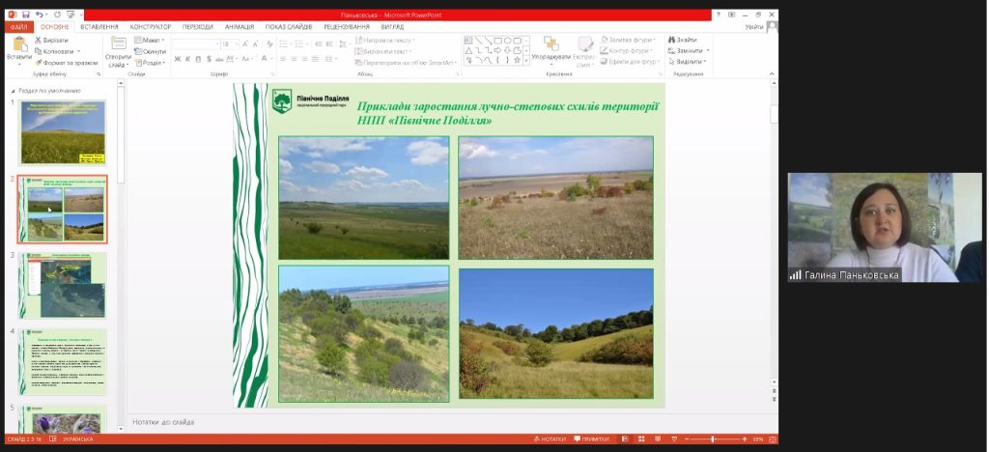Click the Reset (Скинути) button

click(152, 51)
